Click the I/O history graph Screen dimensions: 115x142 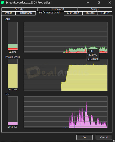pyautogui.click(x=66, y=112)
